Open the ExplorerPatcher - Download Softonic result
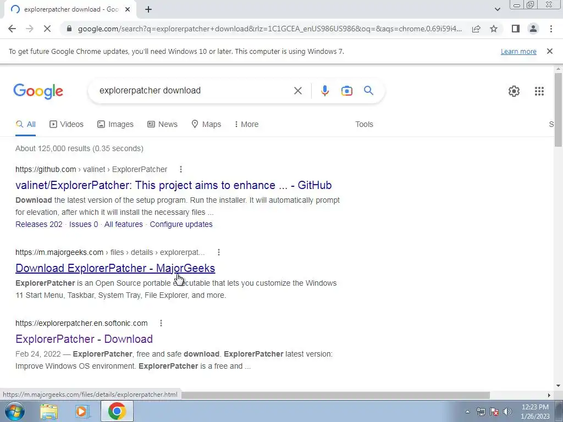 click(x=84, y=339)
